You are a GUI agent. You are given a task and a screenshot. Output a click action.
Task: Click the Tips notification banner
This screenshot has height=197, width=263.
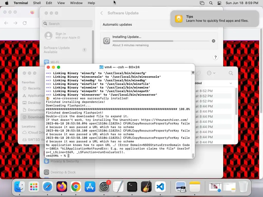pos(215,18)
